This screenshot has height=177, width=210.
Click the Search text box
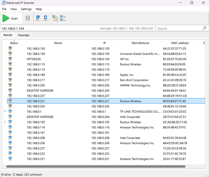179,29
